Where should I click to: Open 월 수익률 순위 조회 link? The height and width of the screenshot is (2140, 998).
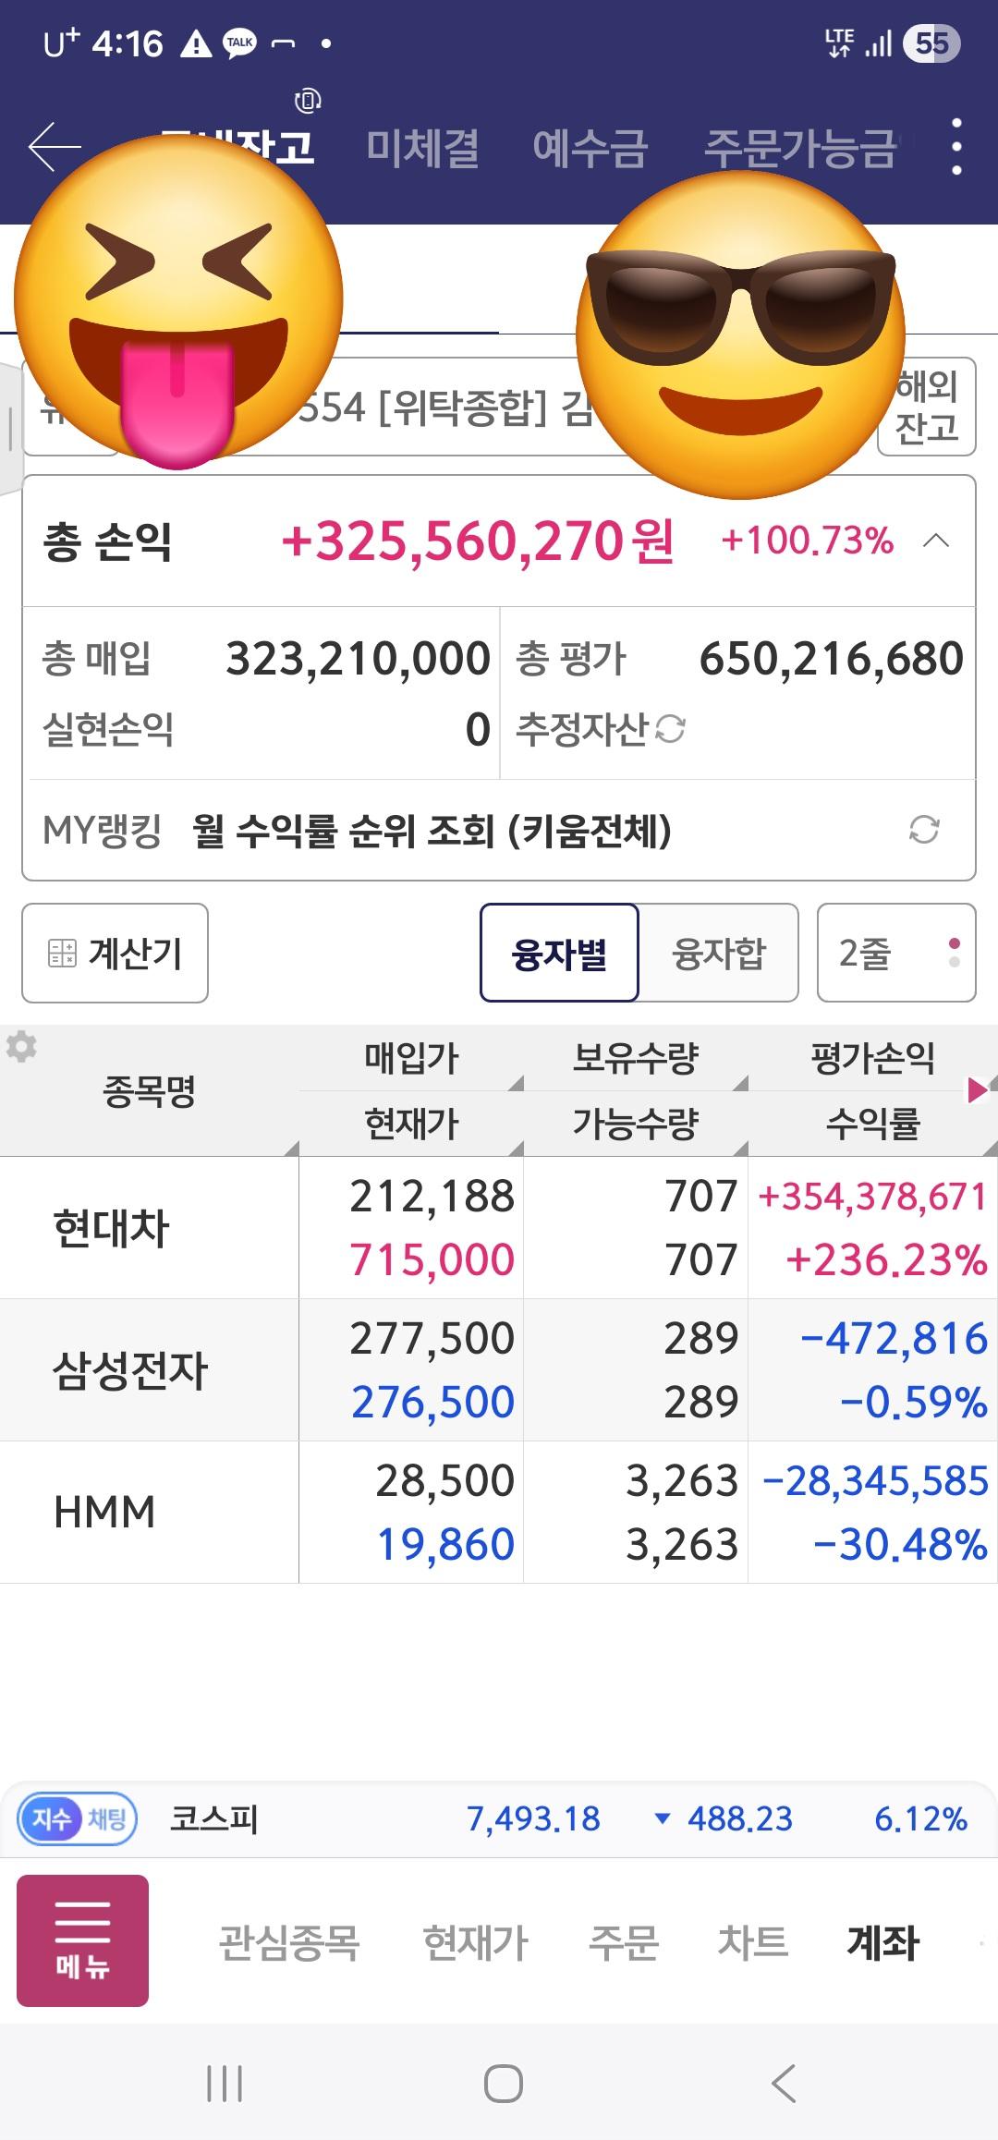click(x=432, y=831)
